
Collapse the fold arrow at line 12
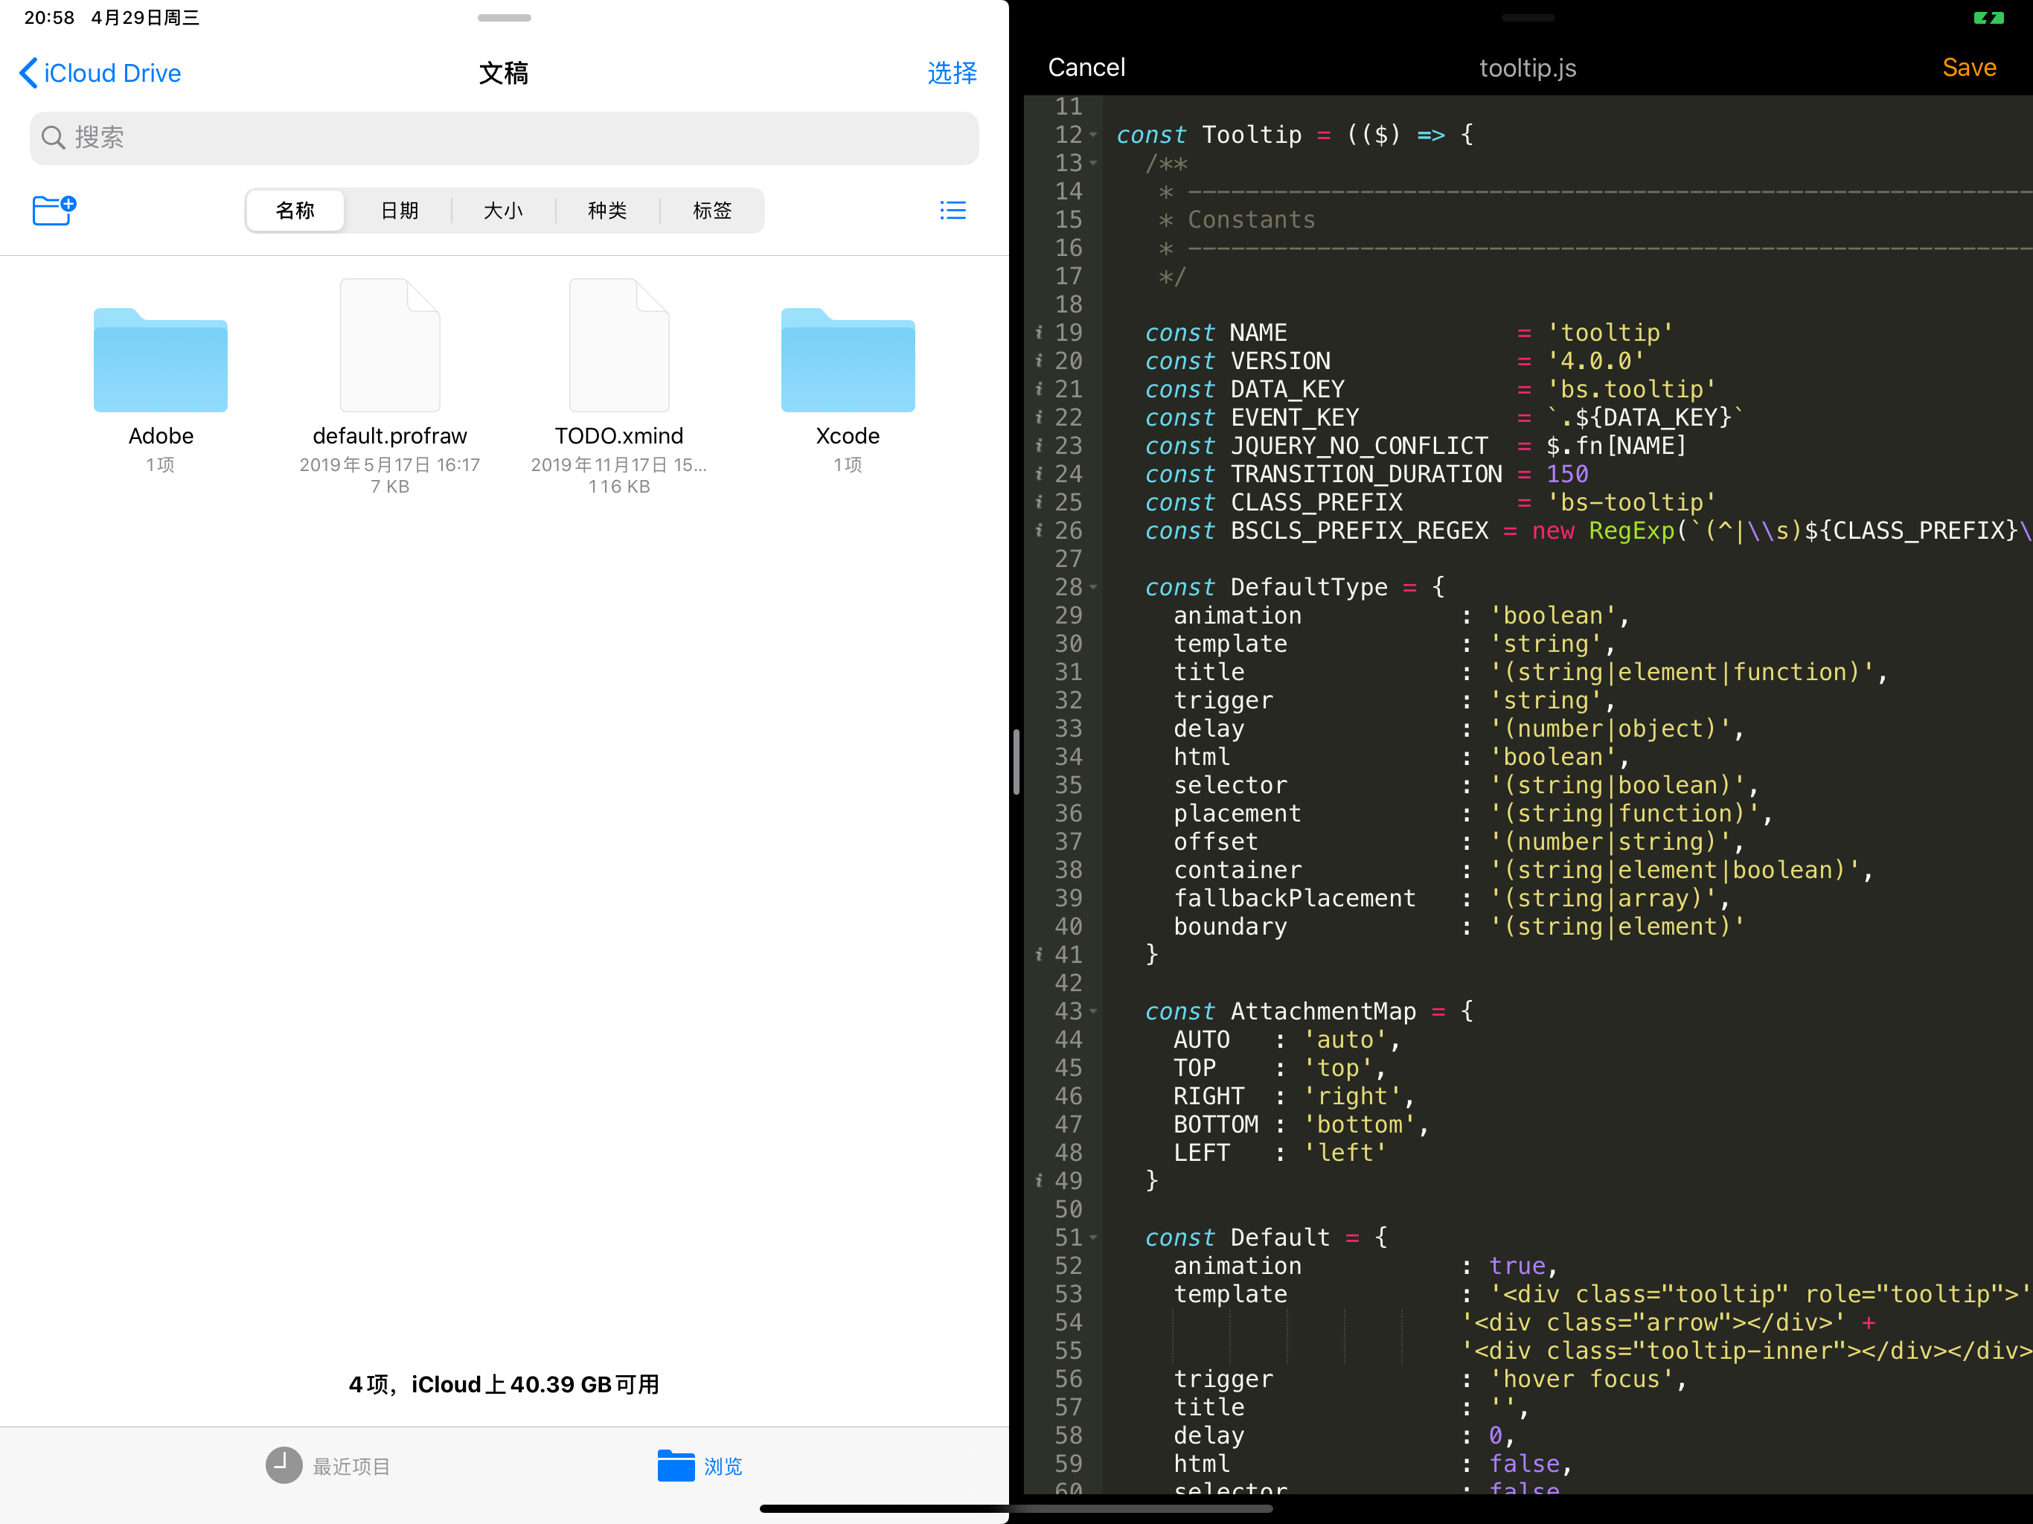click(x=1094, y=135)
